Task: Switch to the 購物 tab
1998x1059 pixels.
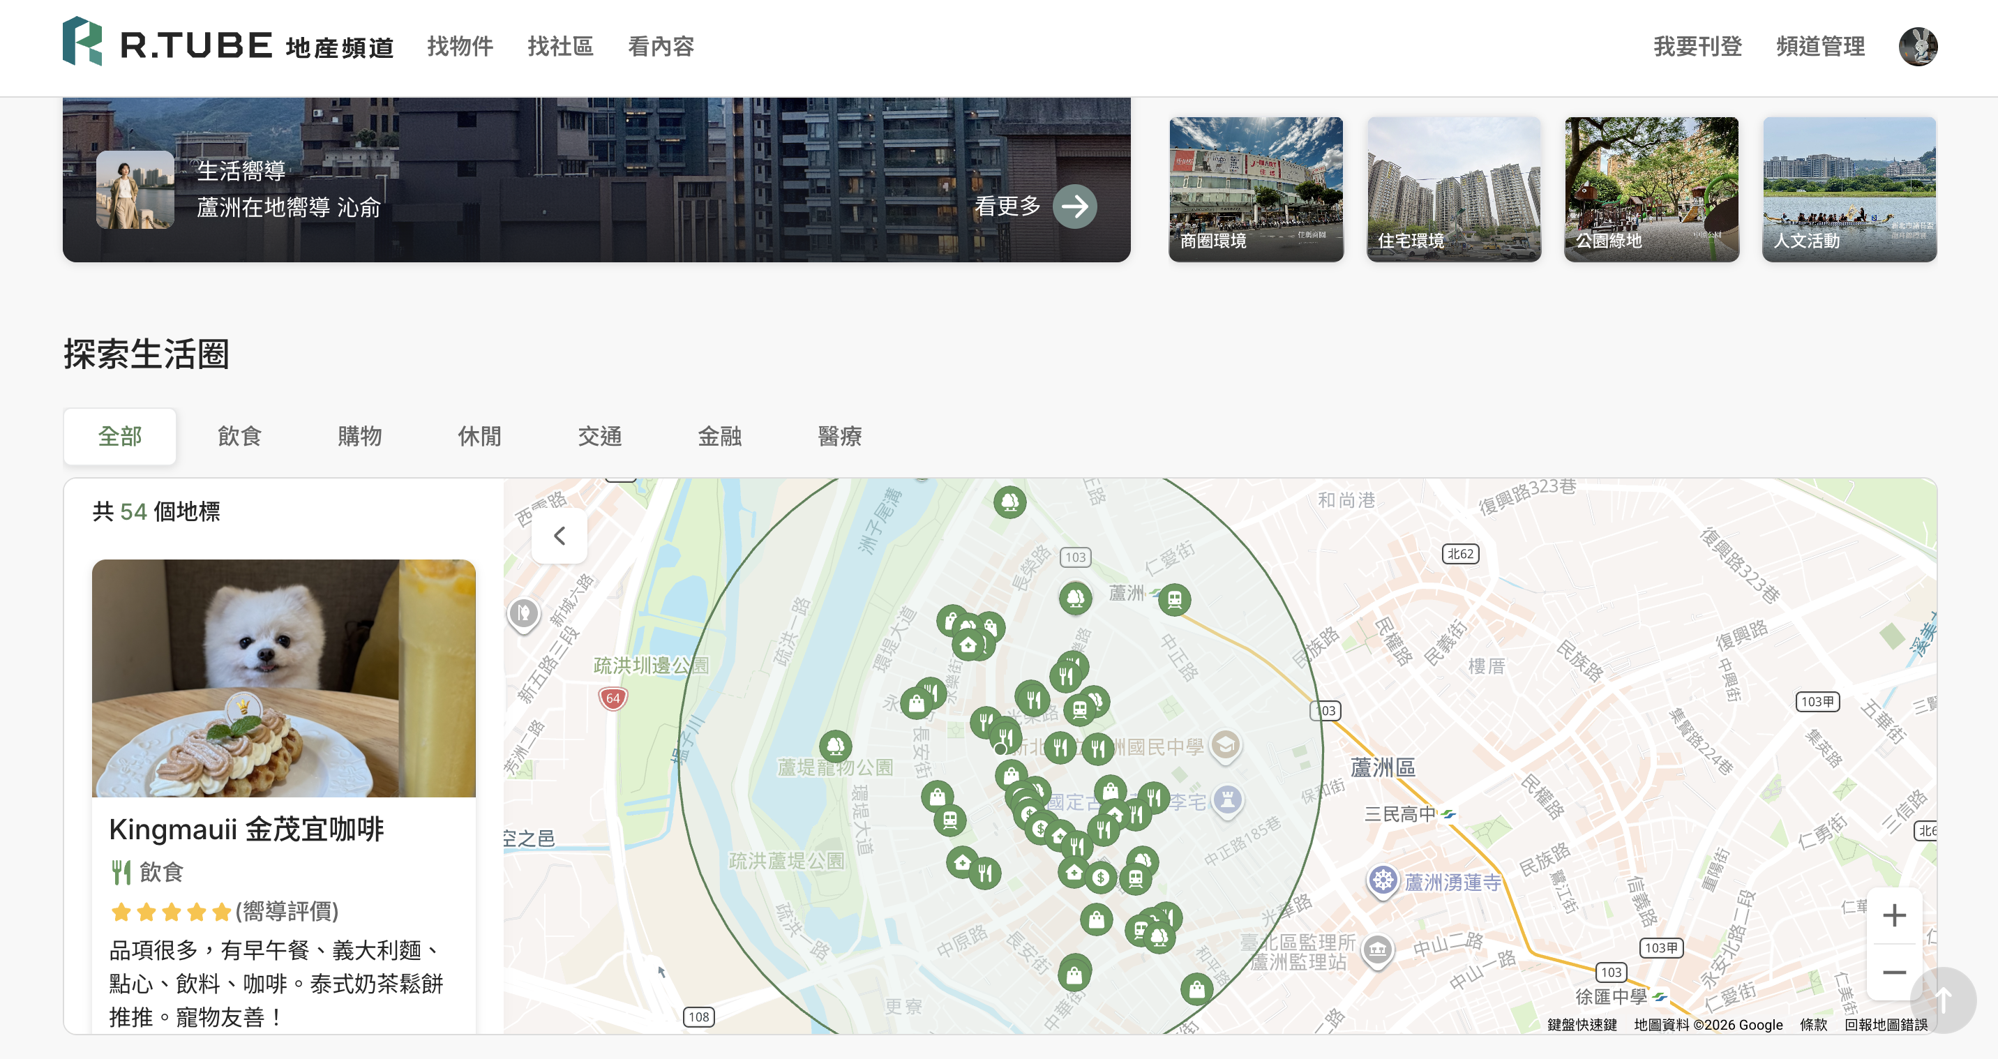Action: (x=360, y=436)
